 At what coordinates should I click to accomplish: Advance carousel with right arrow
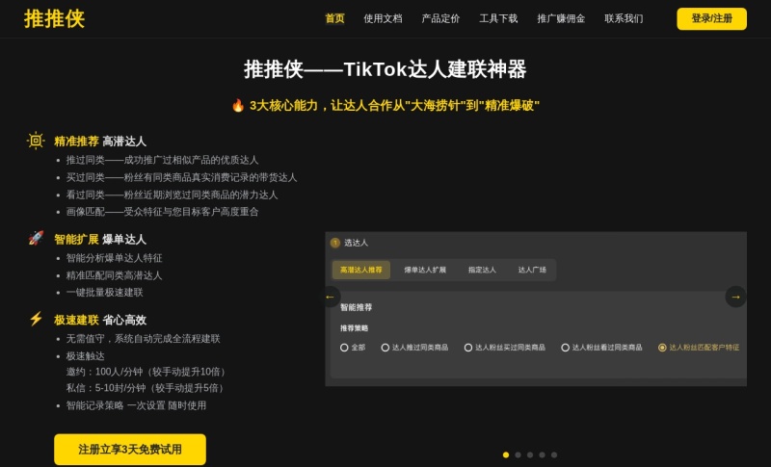[735, 297]
